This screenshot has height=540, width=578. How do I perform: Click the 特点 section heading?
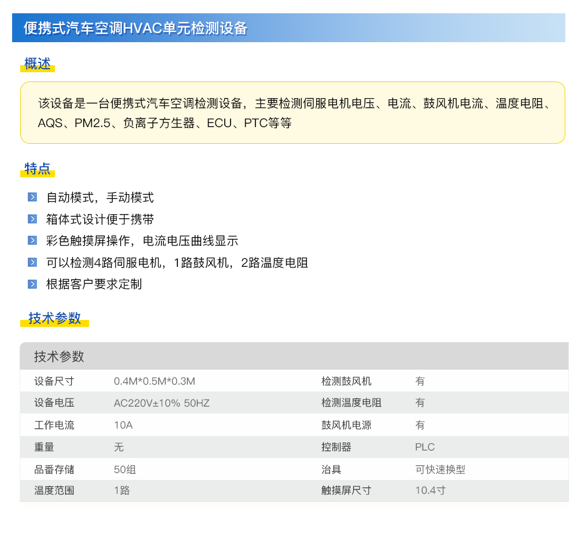[38, 169]
